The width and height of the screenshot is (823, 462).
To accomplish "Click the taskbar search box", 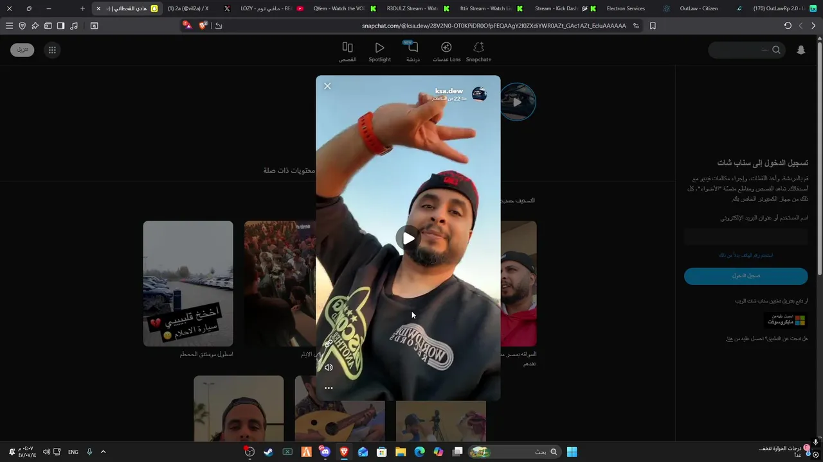I will [x=514, y=452].
